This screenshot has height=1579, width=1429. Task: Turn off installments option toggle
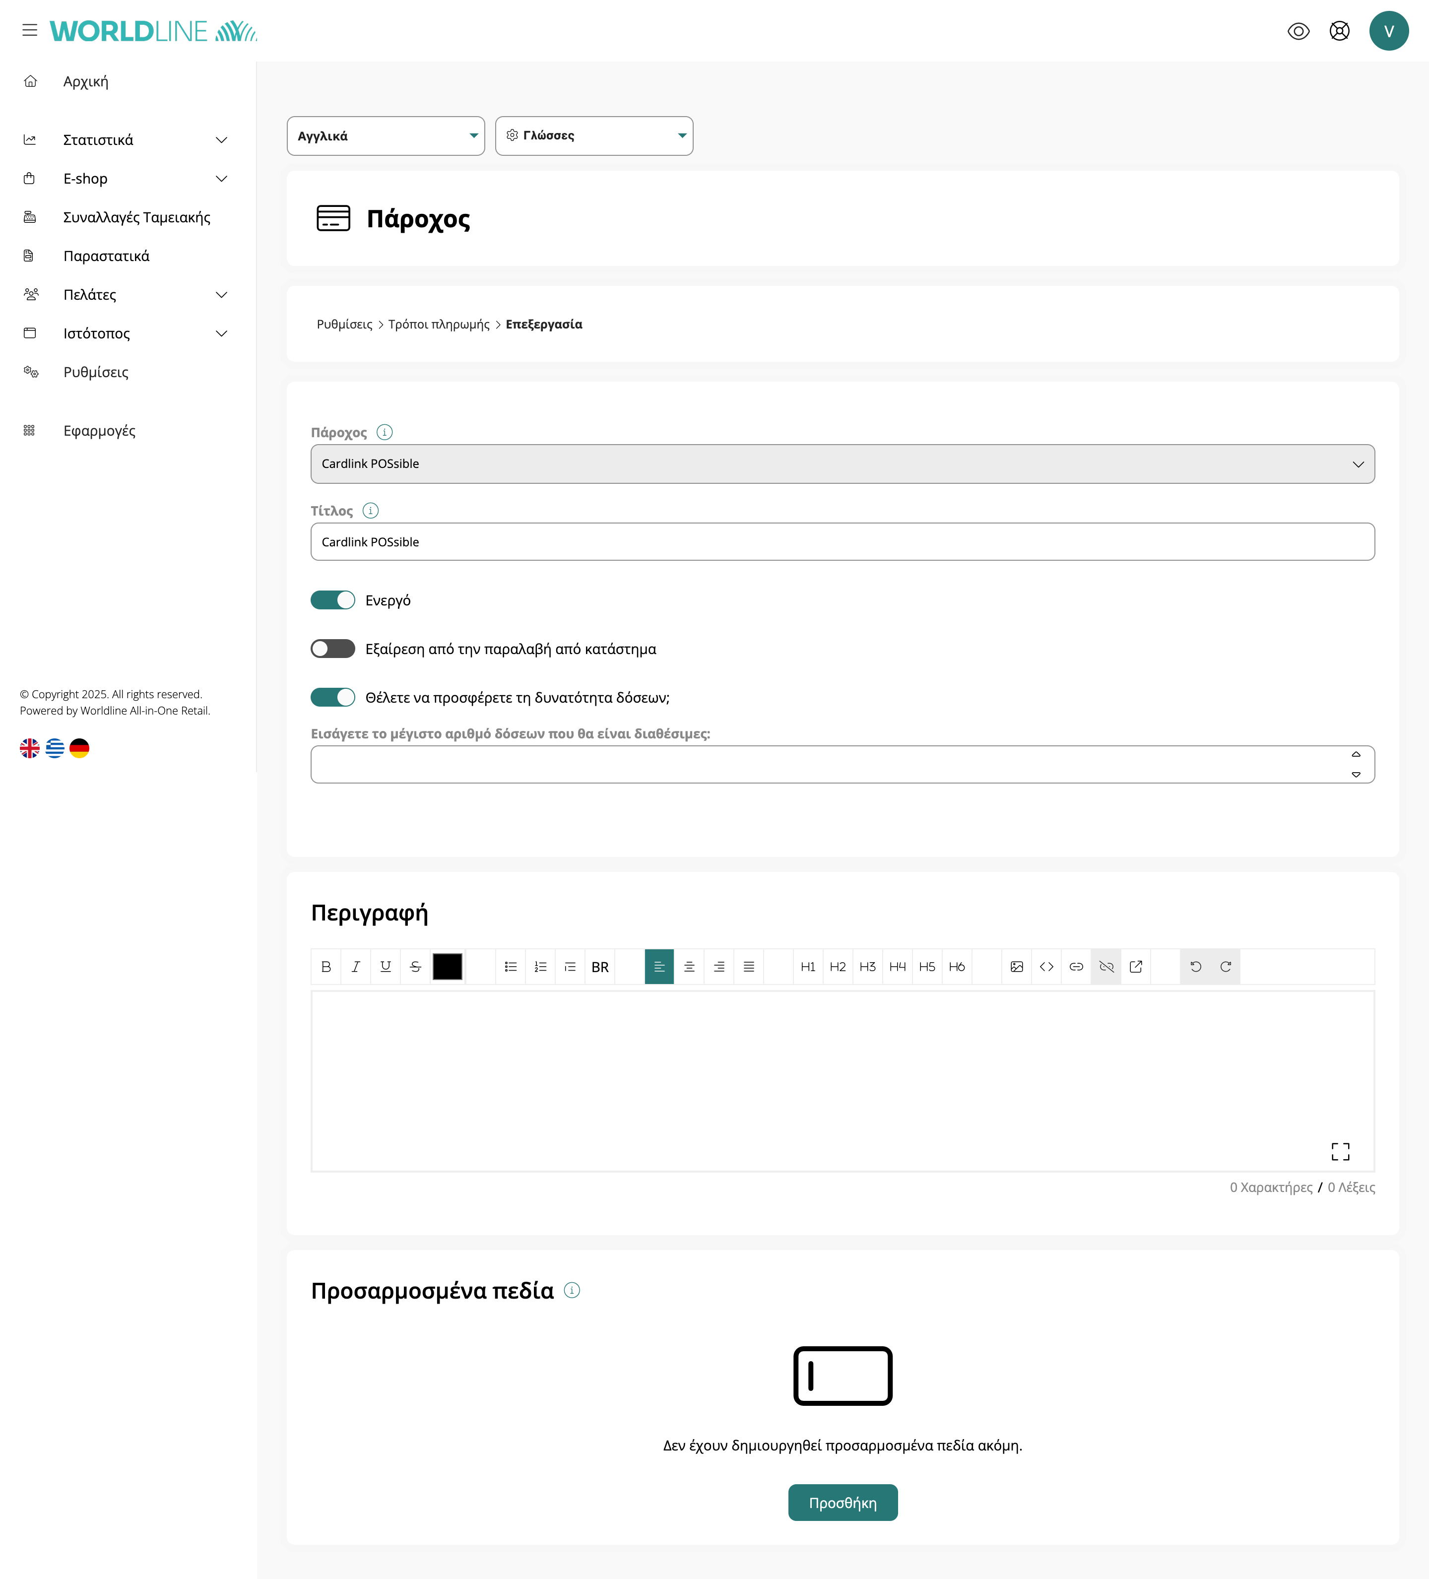333,697
